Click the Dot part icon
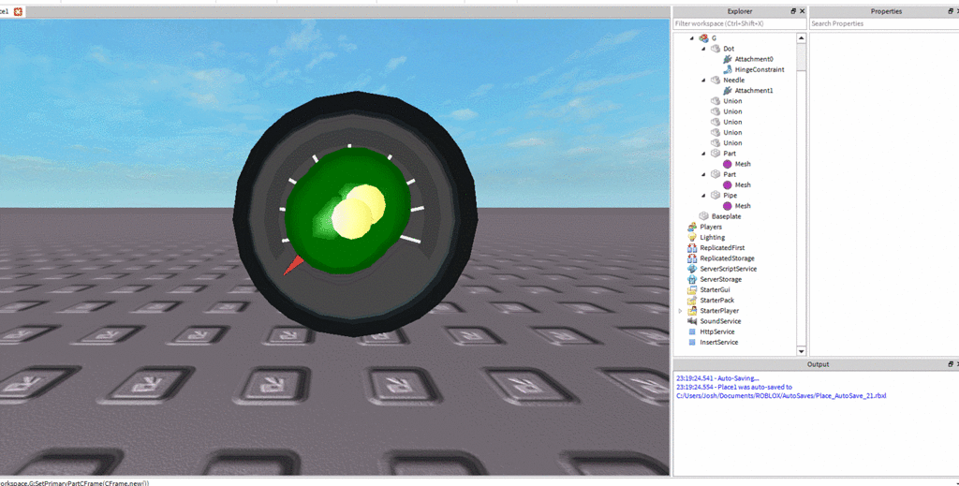This screenshot has width=959, height=486. (716, 49)
